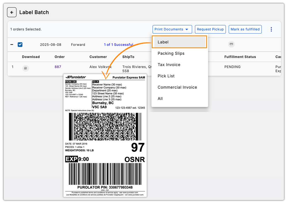The width and height of the screenshot is (288, 204).
Task: Click the download icon for order 887
Action: (26, 68)
